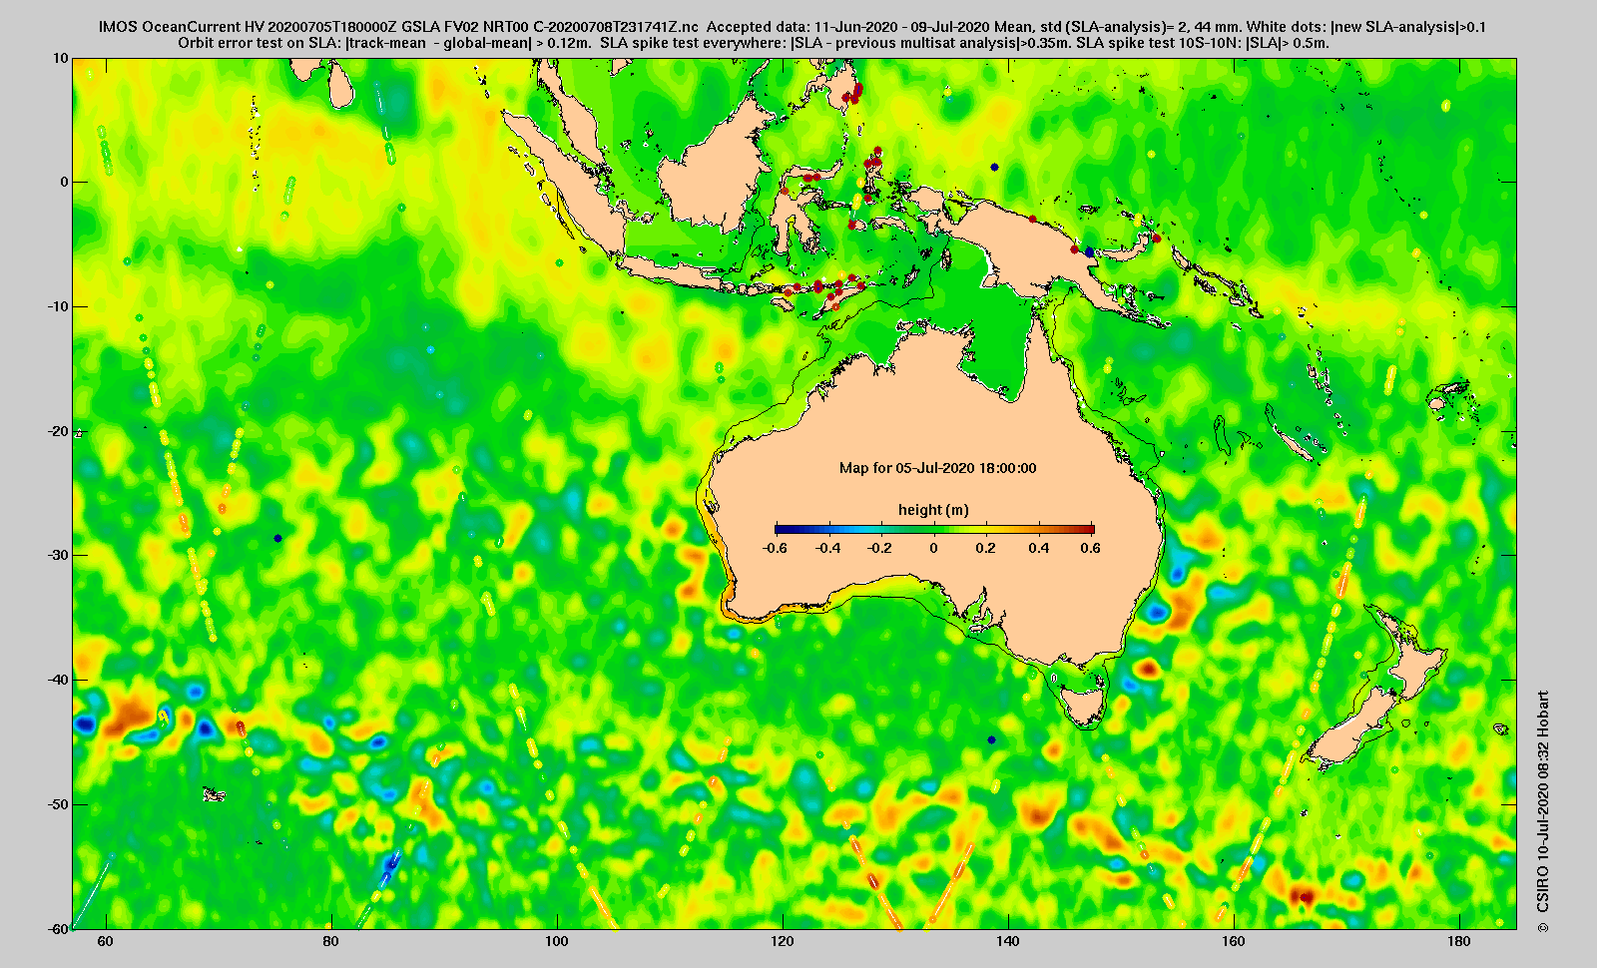Screen dimensions: 1597x968
Task: Click longitude axis label '60'
Action: 106,941
